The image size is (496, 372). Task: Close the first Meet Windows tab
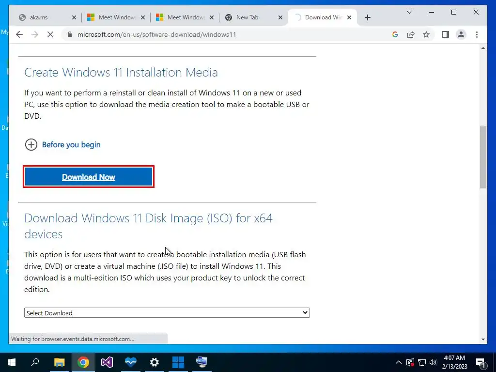(x=143, y=17)
